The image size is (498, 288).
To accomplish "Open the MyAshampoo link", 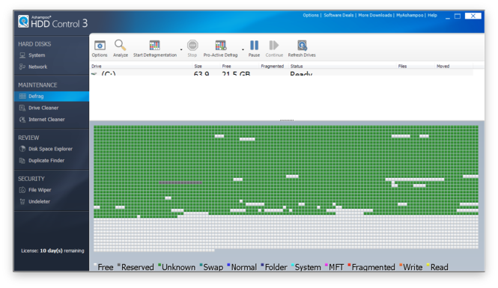I will pyautogui.click(x=410, y=15).
